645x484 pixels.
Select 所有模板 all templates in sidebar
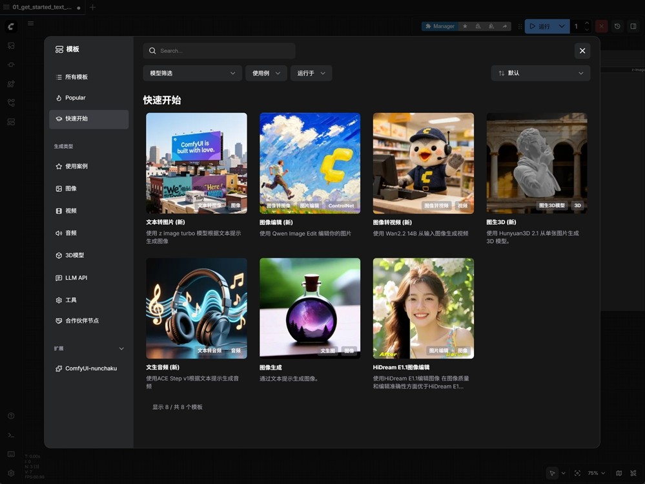76,77
